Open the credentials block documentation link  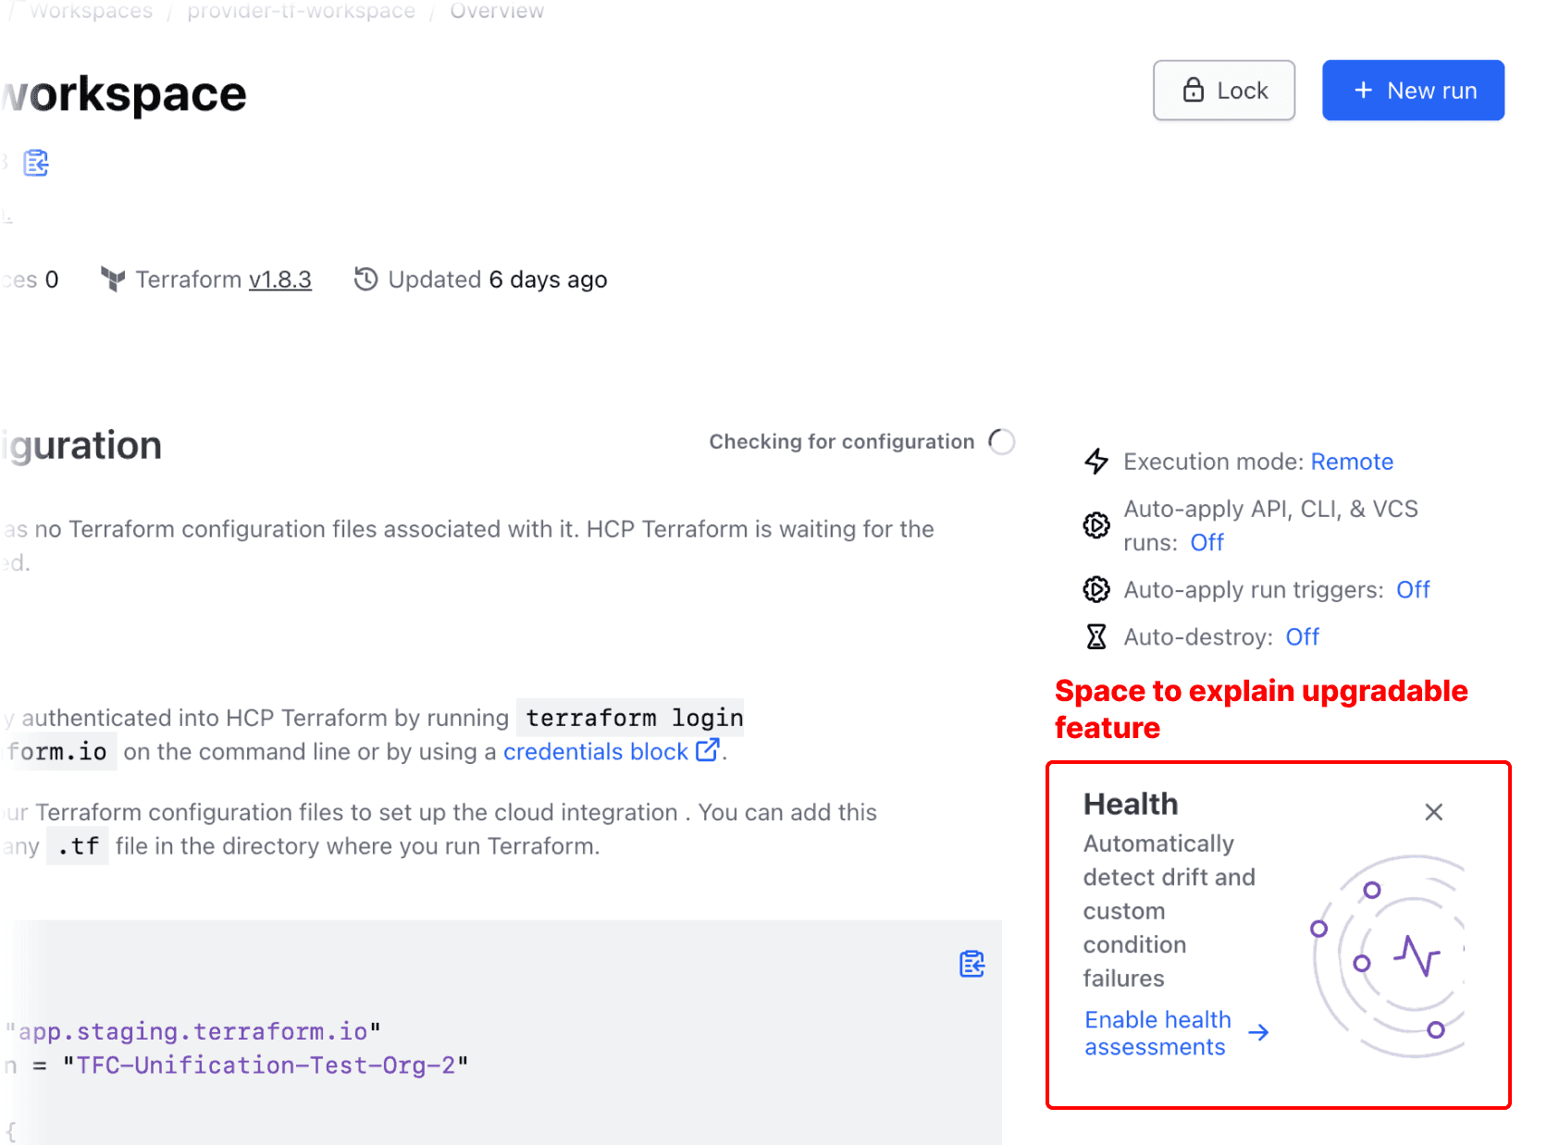pyautogui.click(x=595, y=752)
